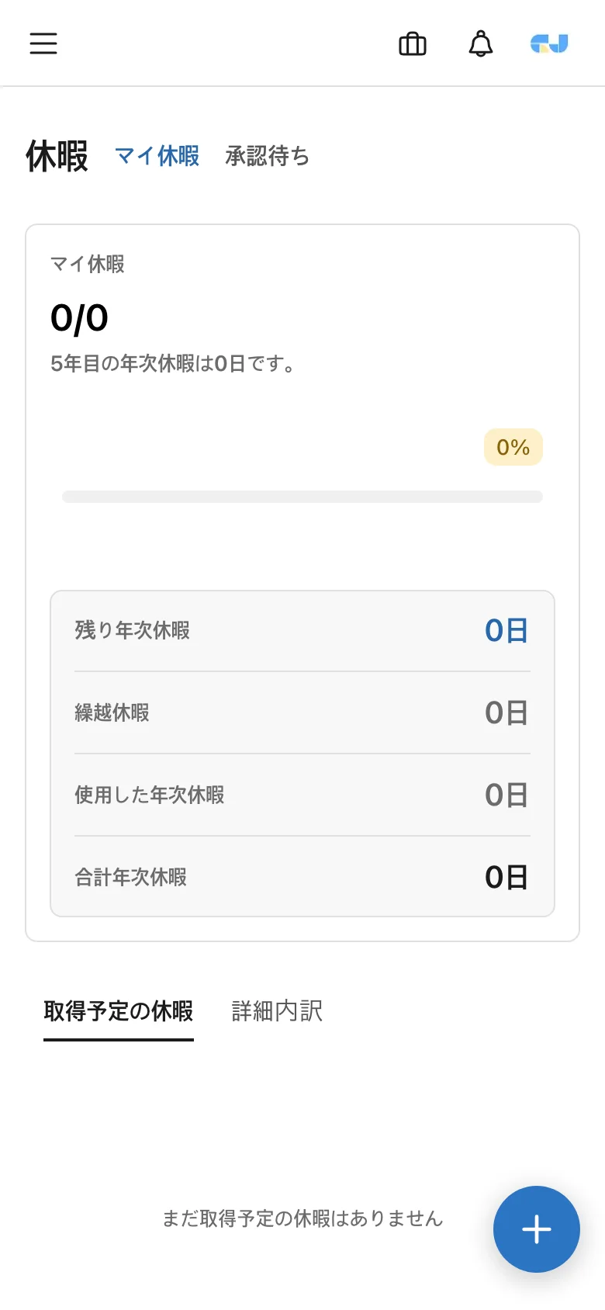Screen dimensions: 605x1310
Task: Click the leave usage progress bar
Action: tap(302, 497)
